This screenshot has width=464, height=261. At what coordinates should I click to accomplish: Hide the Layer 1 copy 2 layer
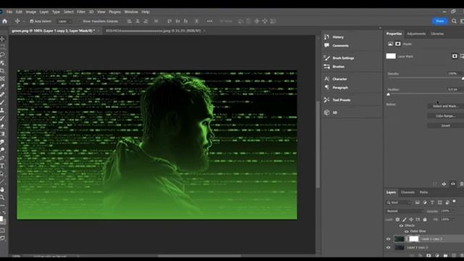(389, 239)
